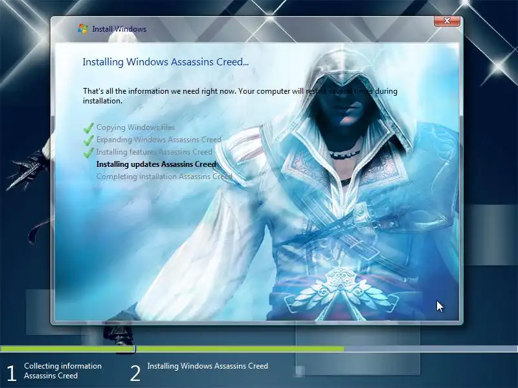Click the heading 'Installing Windows Assassins Creed...'

pyautogui.click(x=166, y=61)
